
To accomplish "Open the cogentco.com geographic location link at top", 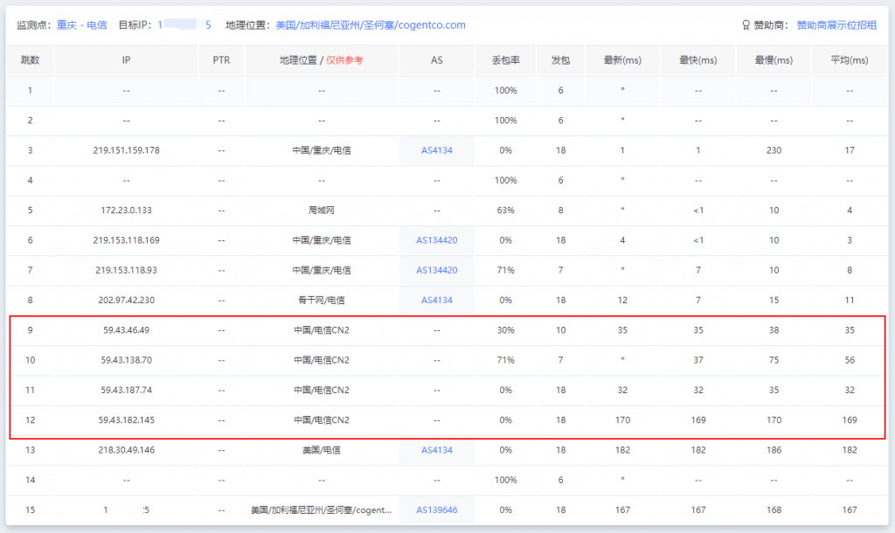I will click(x=370, y=25).
